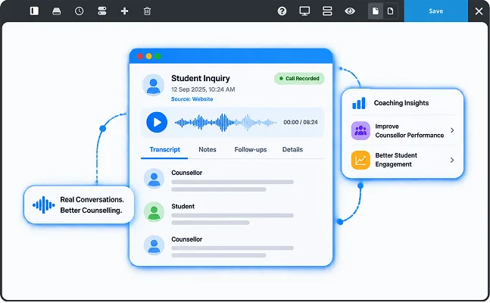Image resolution: width=490 pixels, height=303 pixels.
Task: Select the Transcript tab
Action: pos(164,149)
